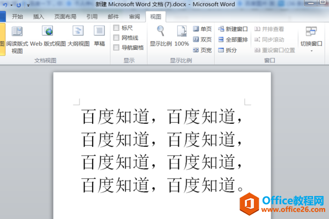Screen dimensions: 329x219
Task: Click the Undo arrow in title bar
Action: (5, 4)
